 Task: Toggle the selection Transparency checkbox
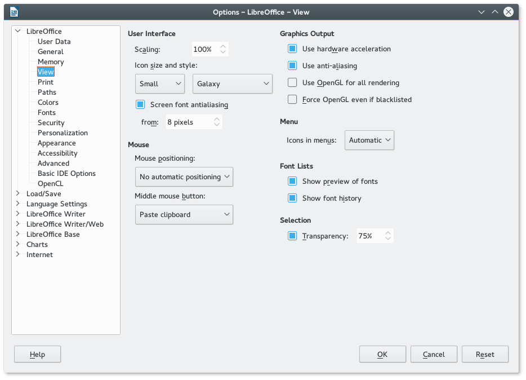tap(292, 236)
